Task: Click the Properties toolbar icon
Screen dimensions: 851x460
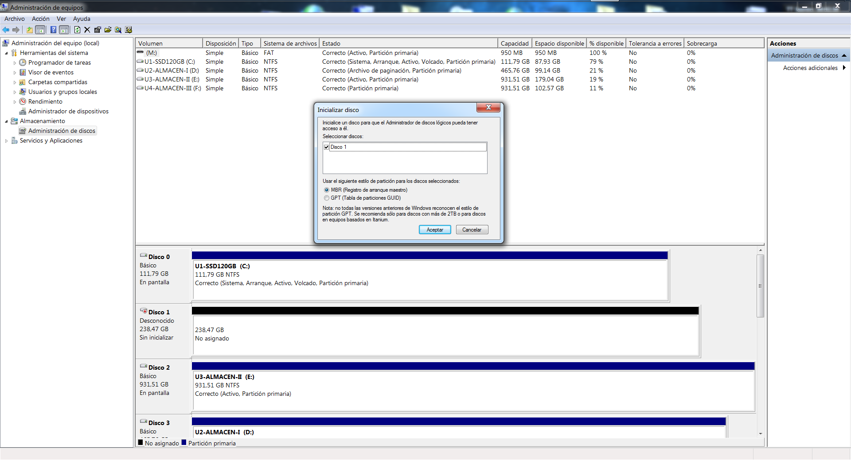Action: tap(97, 30)
